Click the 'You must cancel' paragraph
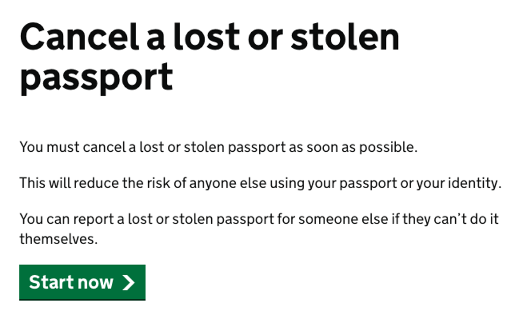This screenshot has height=315, width=523. pyautogui.click(x=218, y=148)
